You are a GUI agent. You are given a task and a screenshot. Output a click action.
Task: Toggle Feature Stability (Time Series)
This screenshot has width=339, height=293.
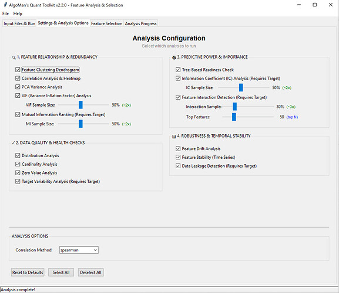(178, 157)
